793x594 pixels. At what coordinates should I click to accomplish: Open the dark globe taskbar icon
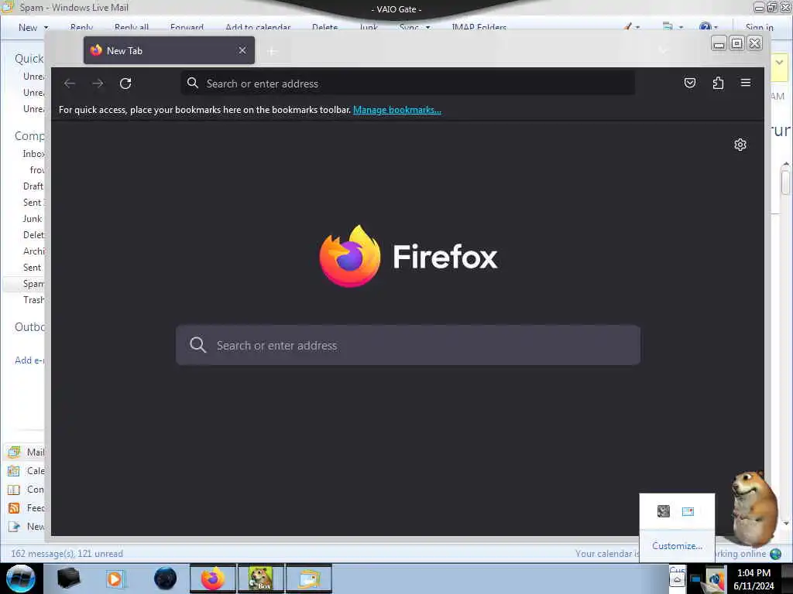pos(166,579)
